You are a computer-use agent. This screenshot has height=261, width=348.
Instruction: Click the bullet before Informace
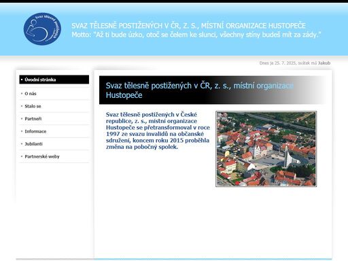coord(22,131)
